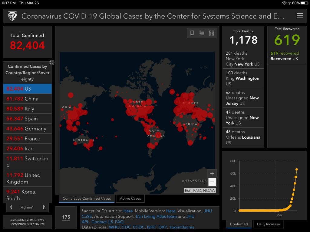The image size is (310, 232).
Task: Select New York City deaths entry
Action: tap(243, 59)
